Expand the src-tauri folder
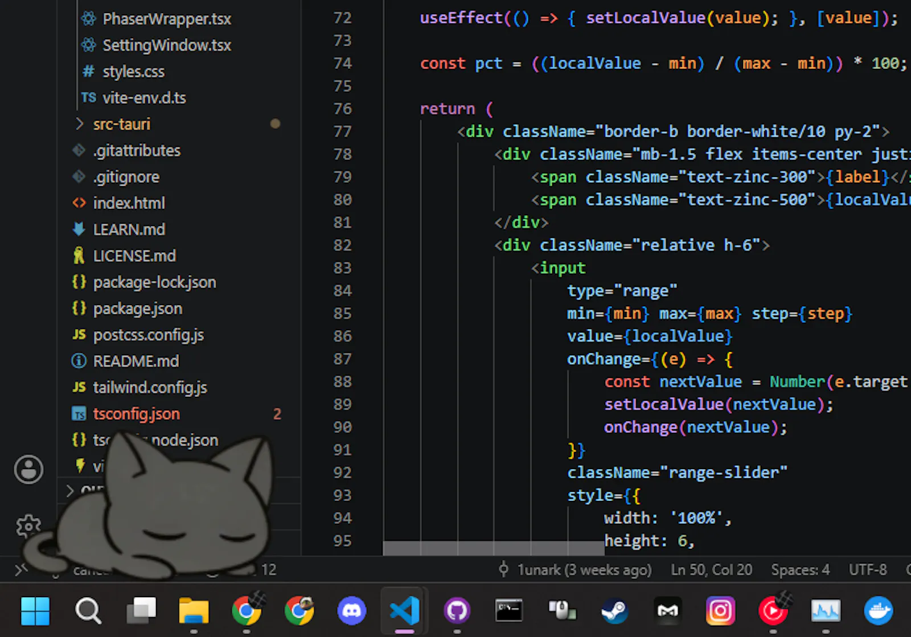This screenshot has width=911, height=637. pos(80,124)
